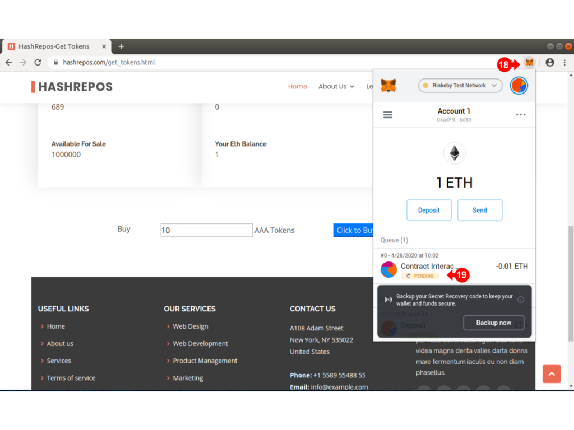Open the HASHREPOS logo link

tap(72, 87)
